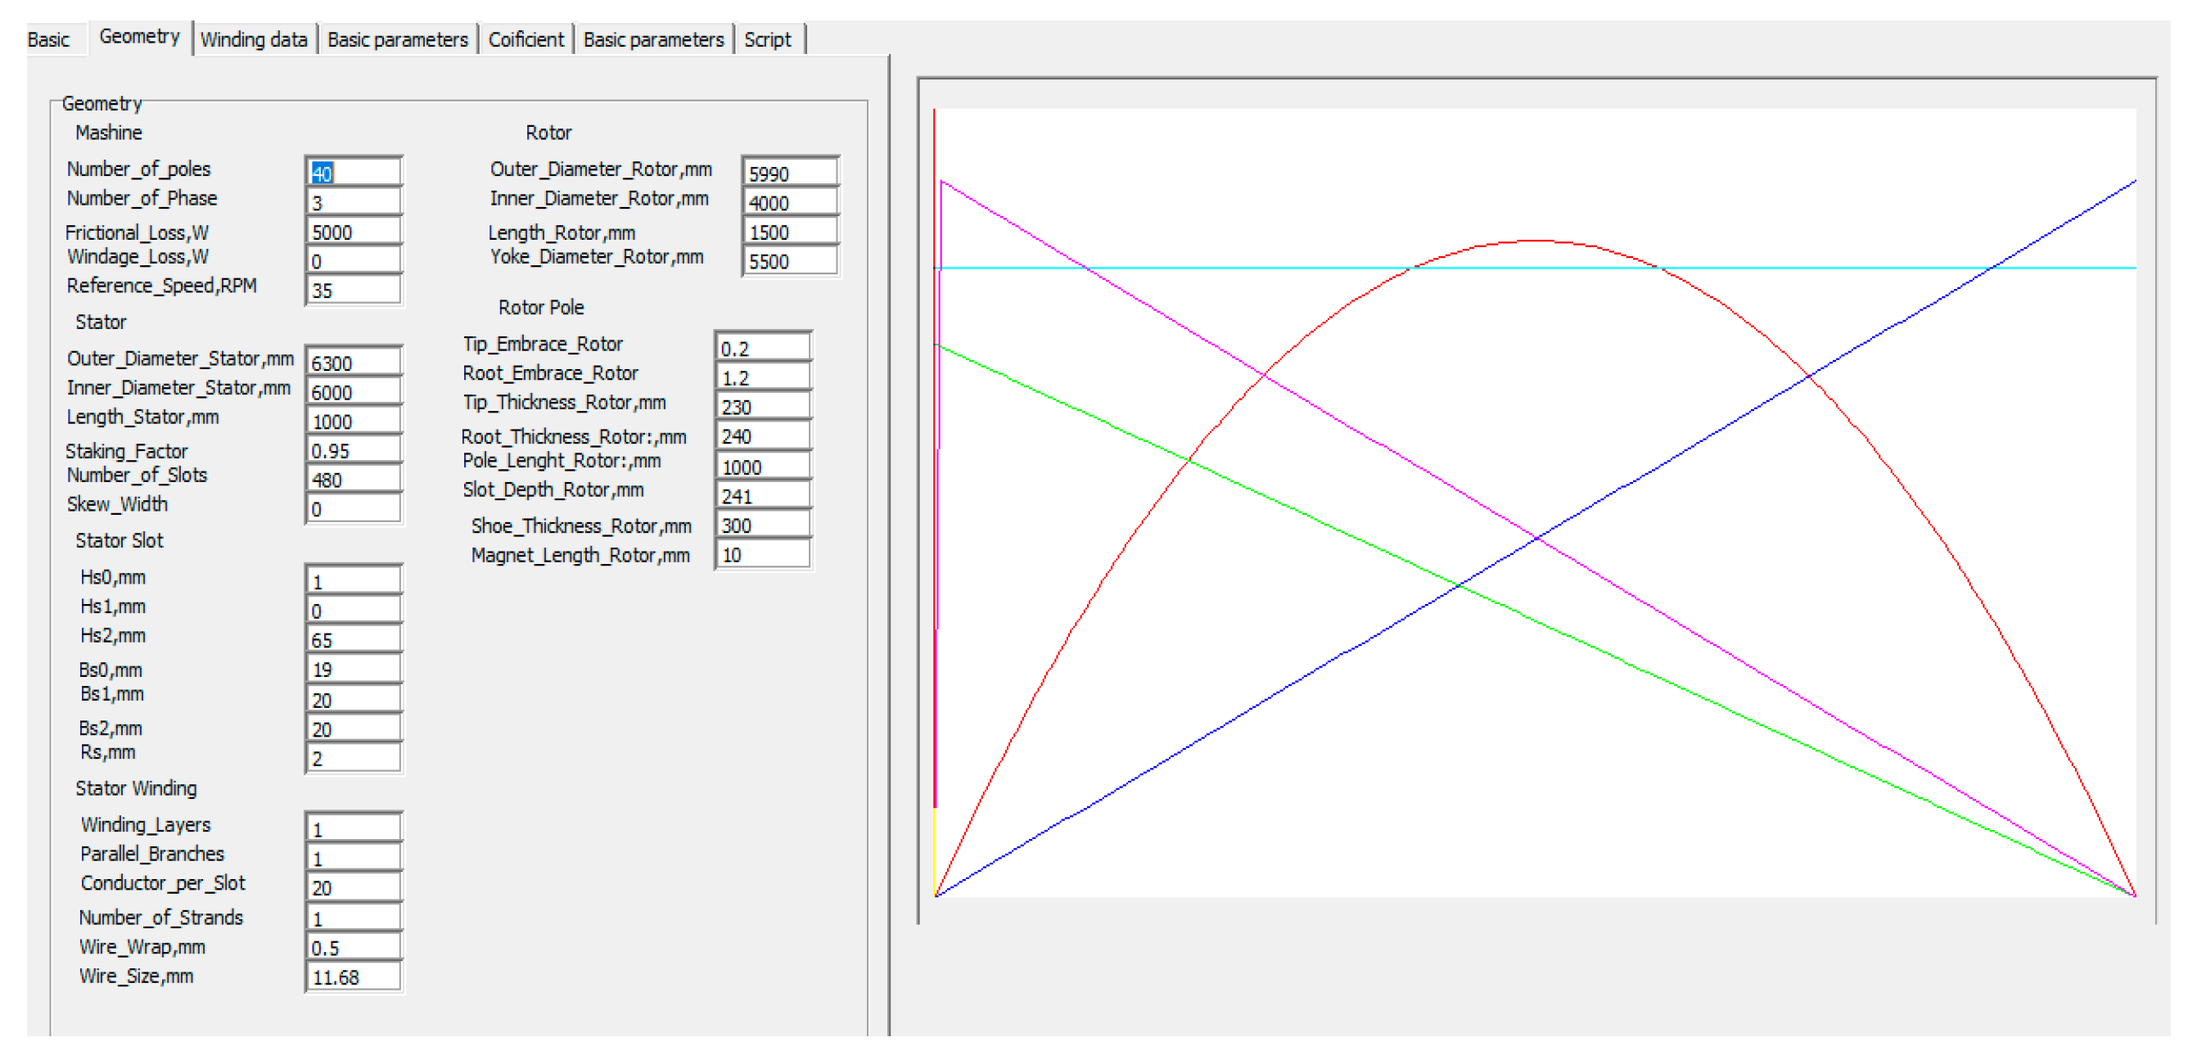
Task: Select the Geometry tab
Action: pyautogui.click(x=139, y=37)
